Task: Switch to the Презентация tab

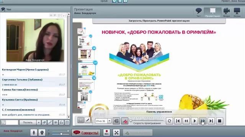Action: [212, 12]
